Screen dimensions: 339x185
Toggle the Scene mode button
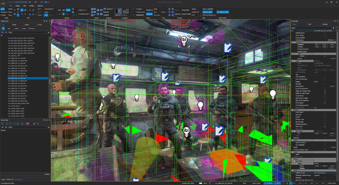pos(3,9)
